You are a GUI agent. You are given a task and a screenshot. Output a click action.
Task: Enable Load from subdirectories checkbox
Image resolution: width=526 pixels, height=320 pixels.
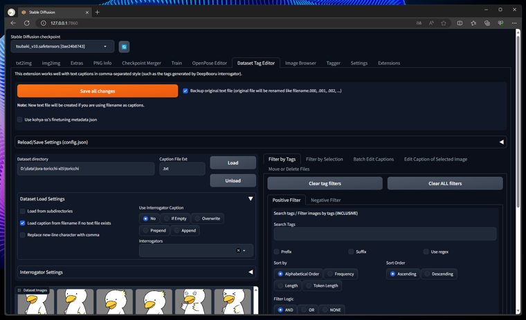(22, 211)
